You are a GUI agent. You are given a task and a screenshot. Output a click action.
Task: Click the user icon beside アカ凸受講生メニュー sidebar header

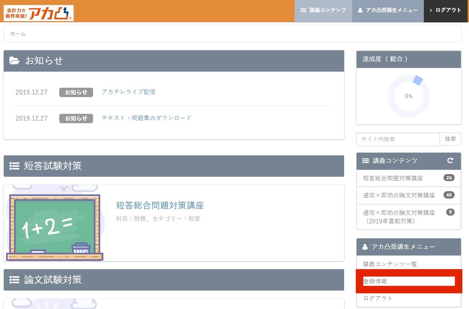pos(364,247)
